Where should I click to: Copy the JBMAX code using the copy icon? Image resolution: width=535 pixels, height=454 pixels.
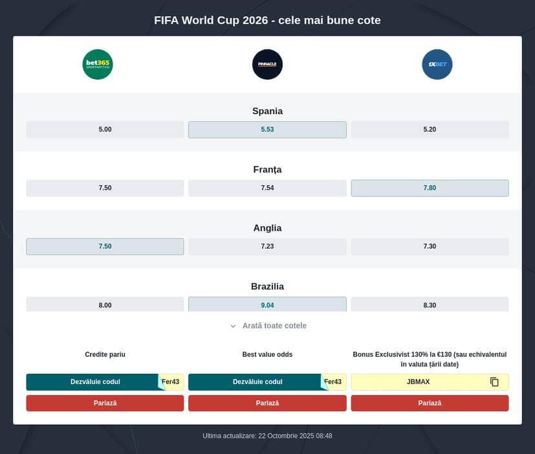(x=494, y=382)
